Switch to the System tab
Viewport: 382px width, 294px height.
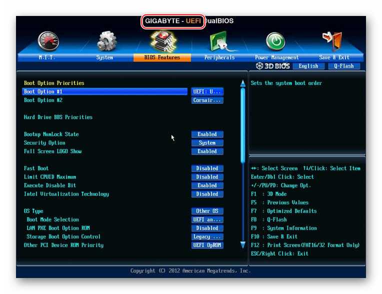point(104,57)
